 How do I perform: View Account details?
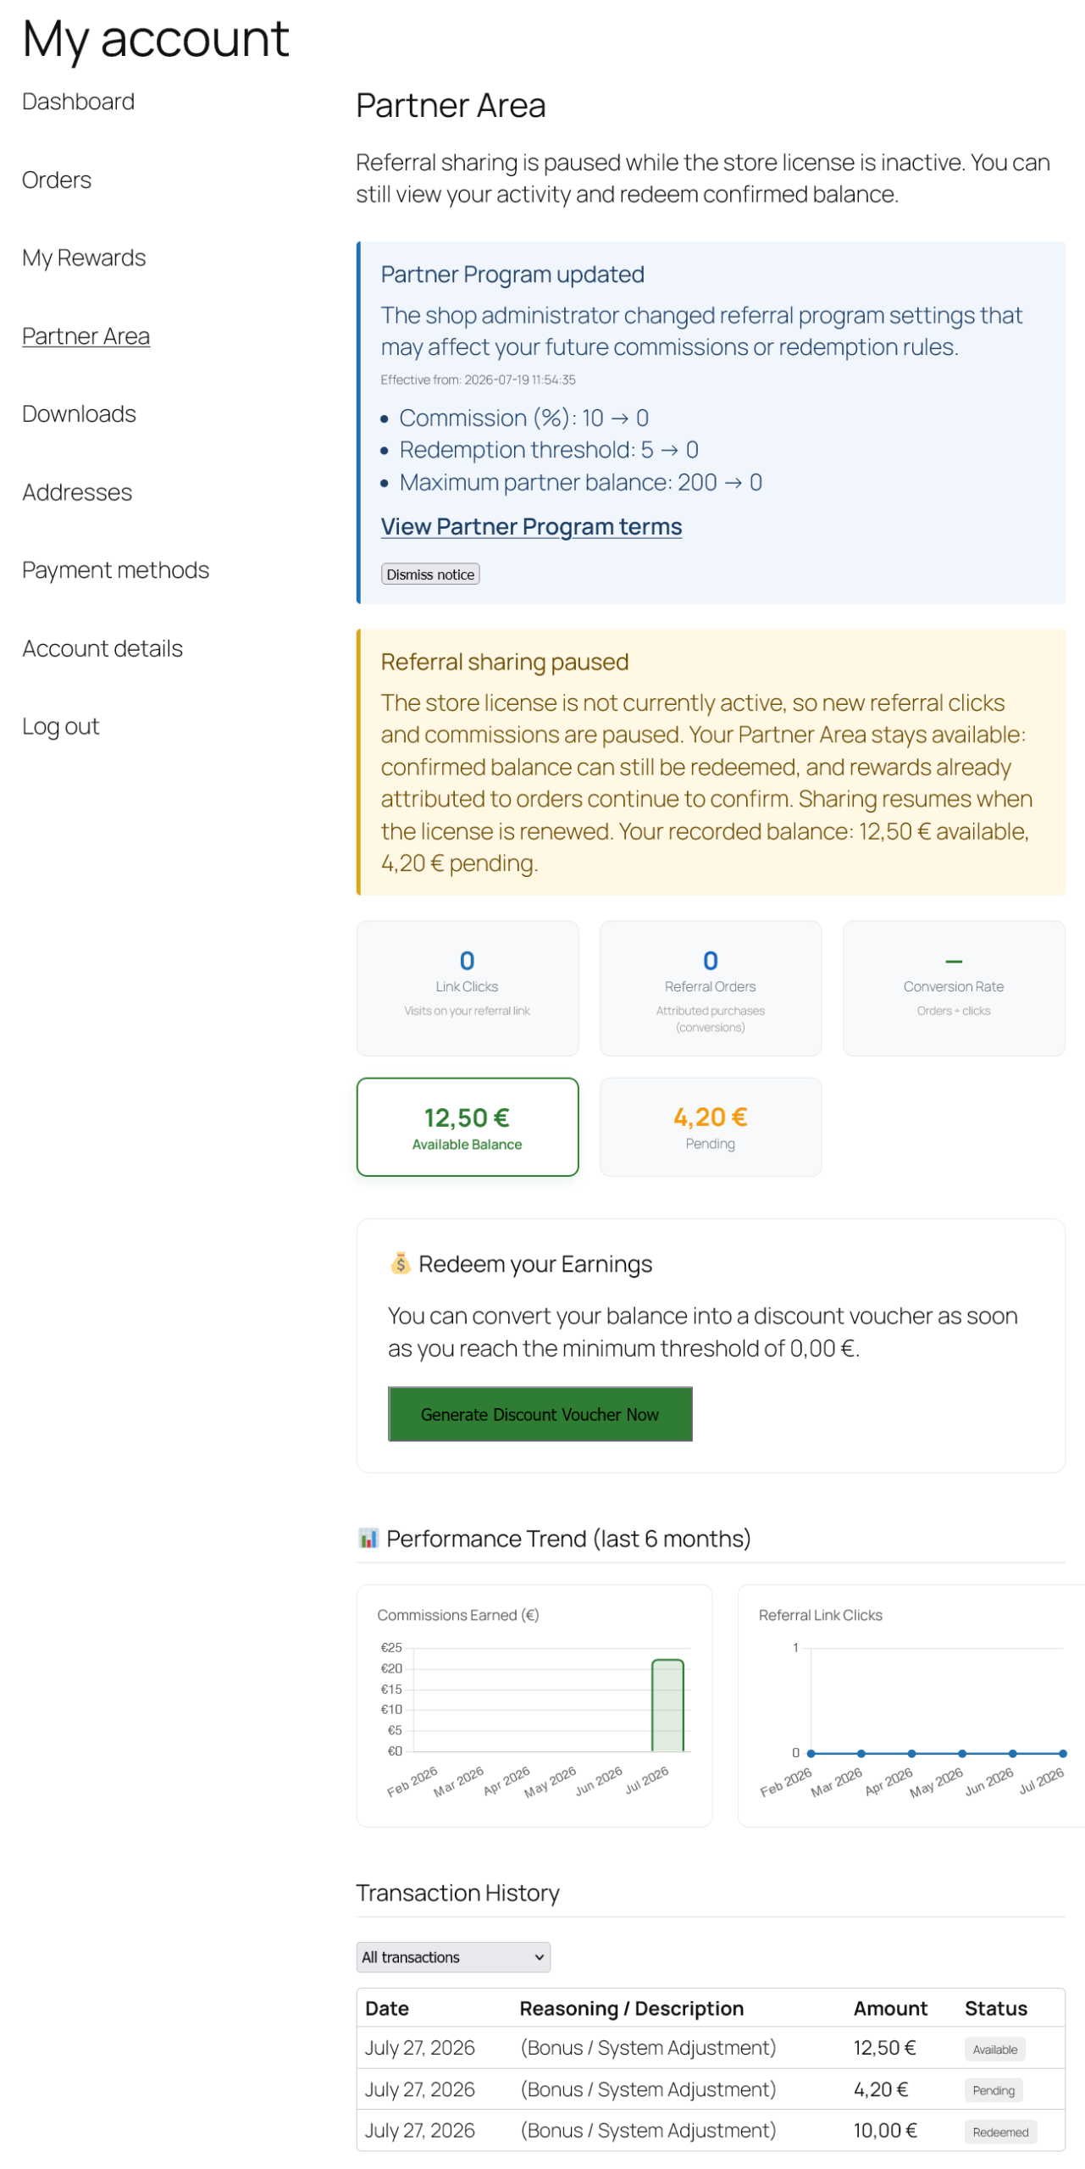pos(102,648)
